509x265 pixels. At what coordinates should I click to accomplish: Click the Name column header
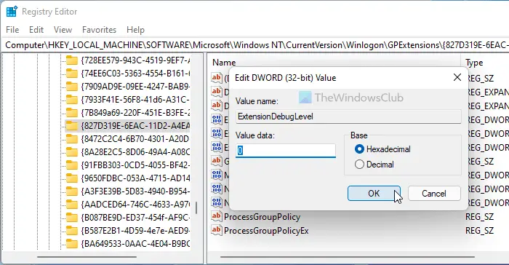tap(224, 63)
